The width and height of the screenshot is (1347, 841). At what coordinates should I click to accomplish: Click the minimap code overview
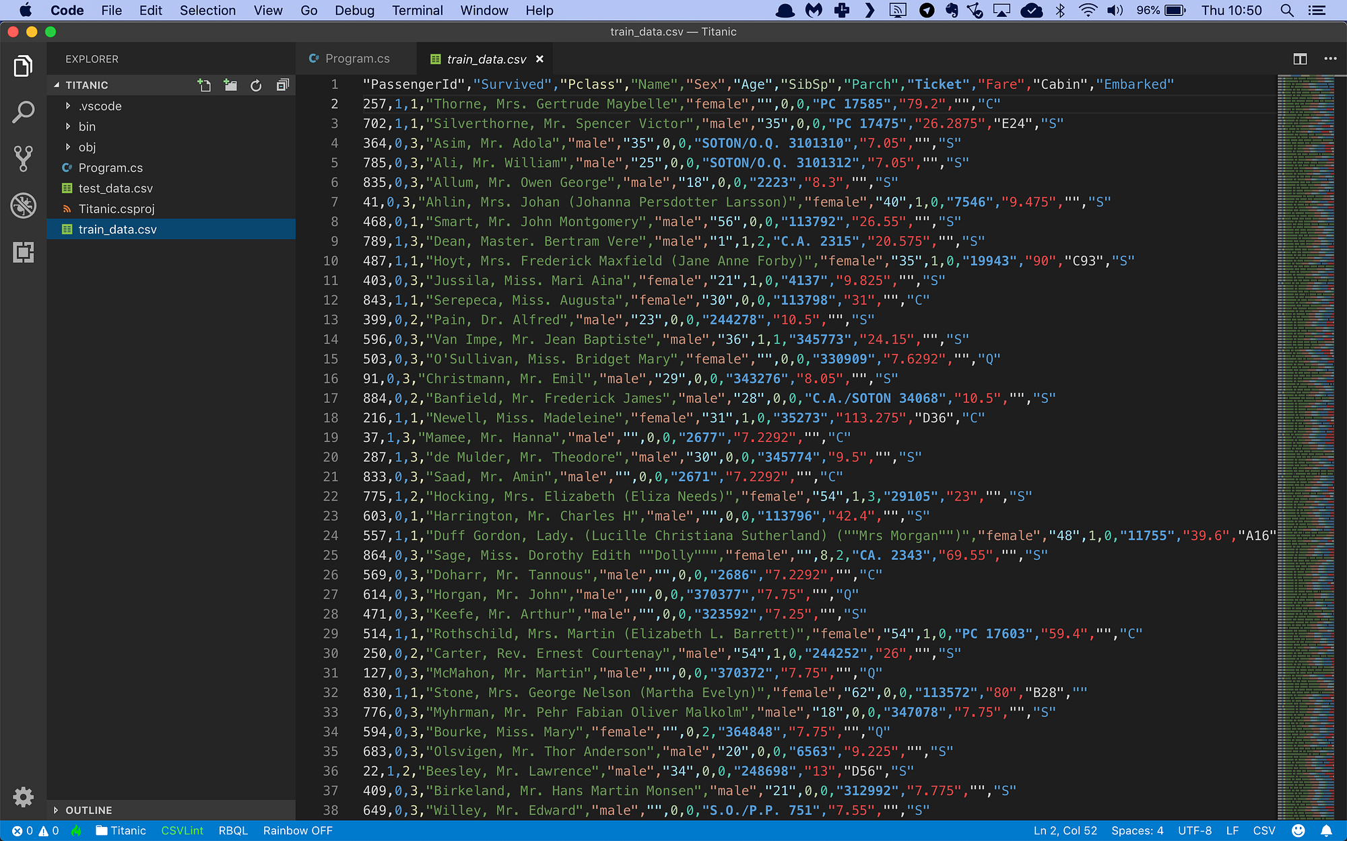[x=1305, y=404]
